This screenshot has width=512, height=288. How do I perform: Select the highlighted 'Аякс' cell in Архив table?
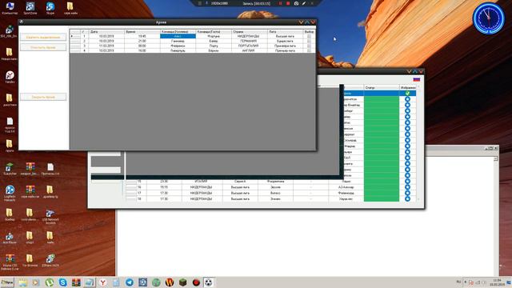[178, 36]
